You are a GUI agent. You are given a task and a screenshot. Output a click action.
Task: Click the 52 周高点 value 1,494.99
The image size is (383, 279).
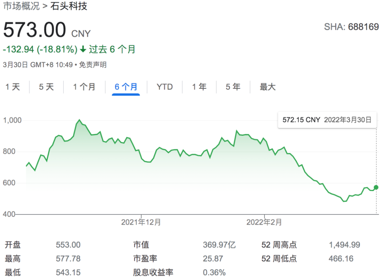tap(344, 245)
